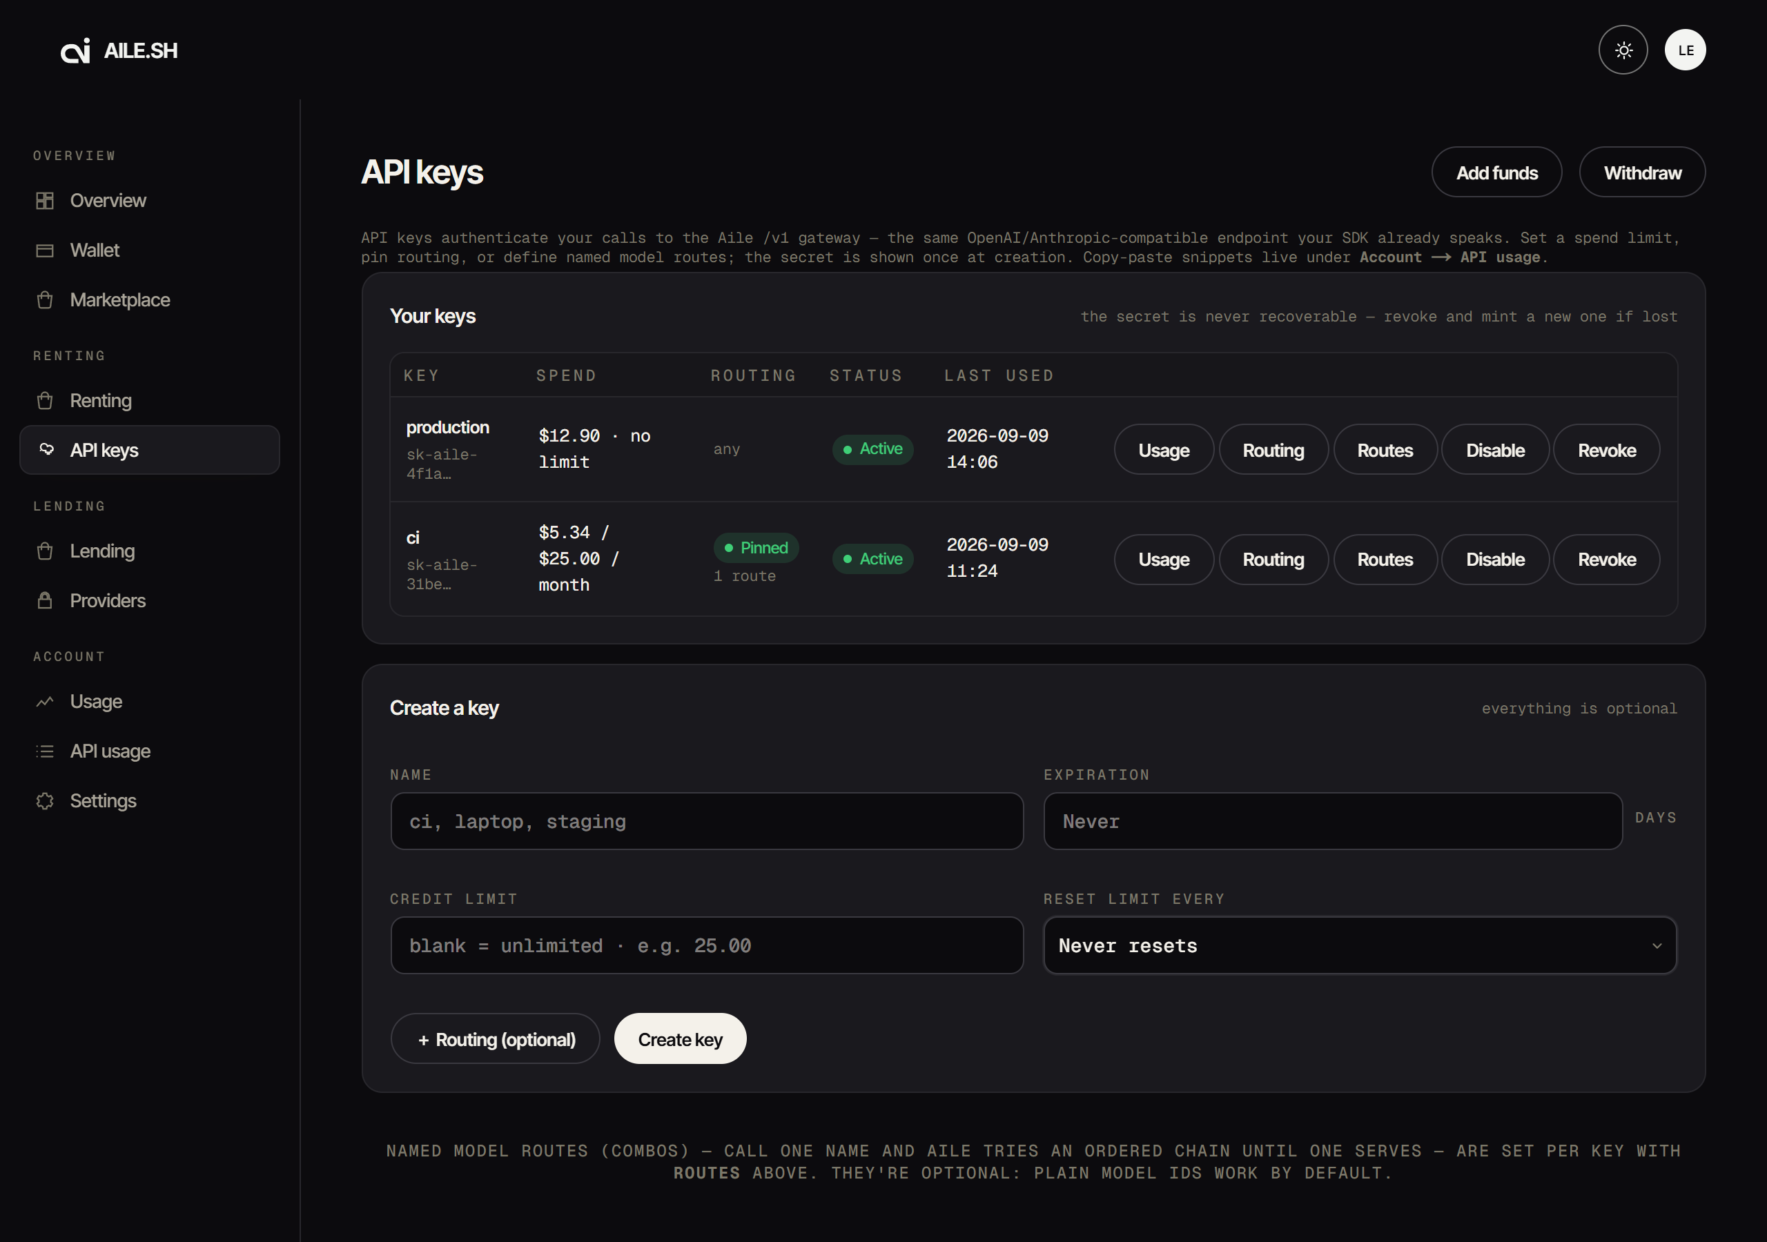View Usage for the ci key

[x=1164, y=560]
